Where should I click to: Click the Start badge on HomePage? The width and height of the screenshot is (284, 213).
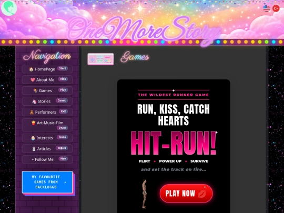(63, 68)
